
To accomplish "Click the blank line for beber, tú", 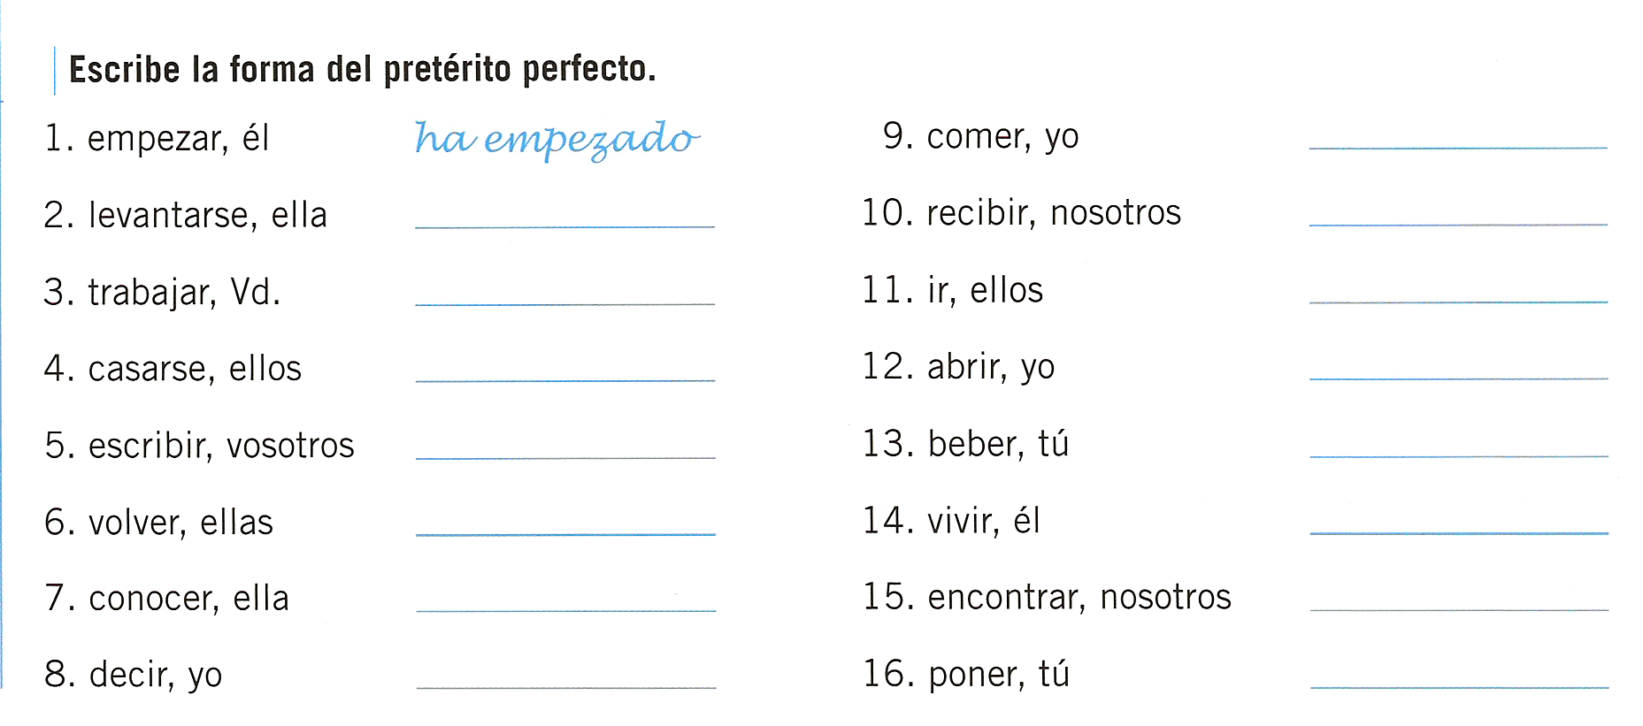I will coord(1458,455).
